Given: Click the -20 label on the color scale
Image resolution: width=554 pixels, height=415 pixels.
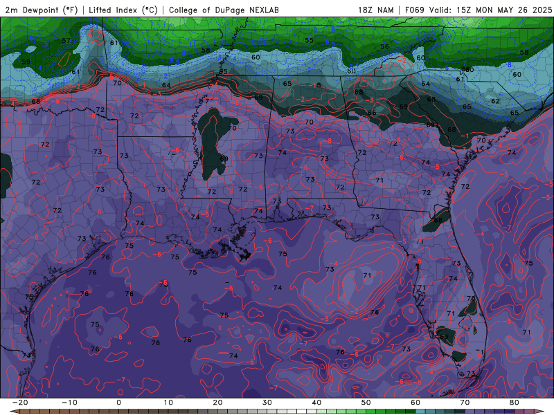Looking at the screenshot, I should [20, 403].
